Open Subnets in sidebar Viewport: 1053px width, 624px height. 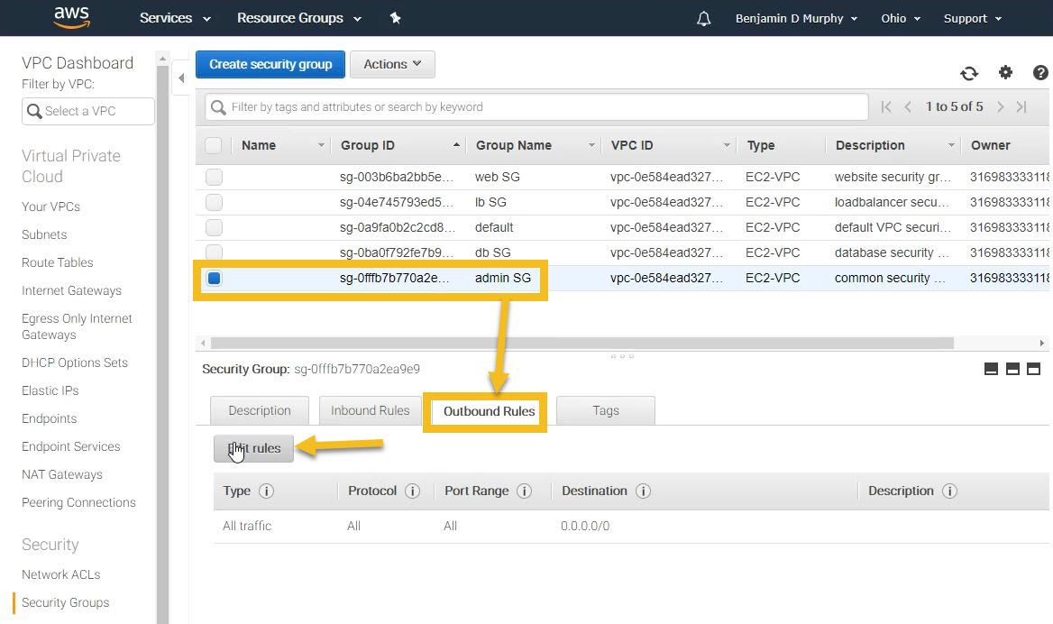pyautogui.click(x=44, y=235)
